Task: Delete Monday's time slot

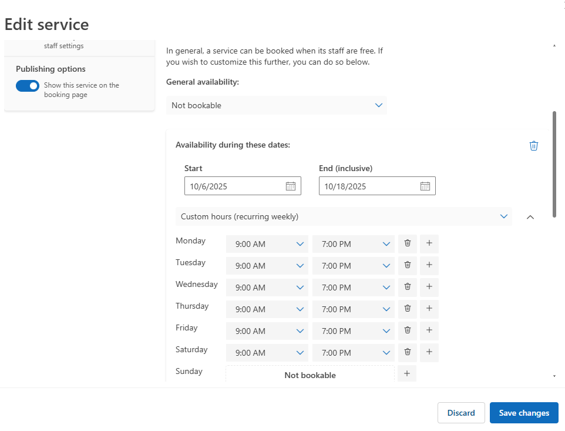Action: (x=407, y=243)
